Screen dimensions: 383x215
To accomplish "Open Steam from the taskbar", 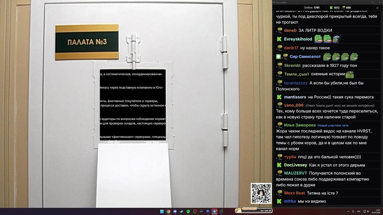I will [182, 211].
